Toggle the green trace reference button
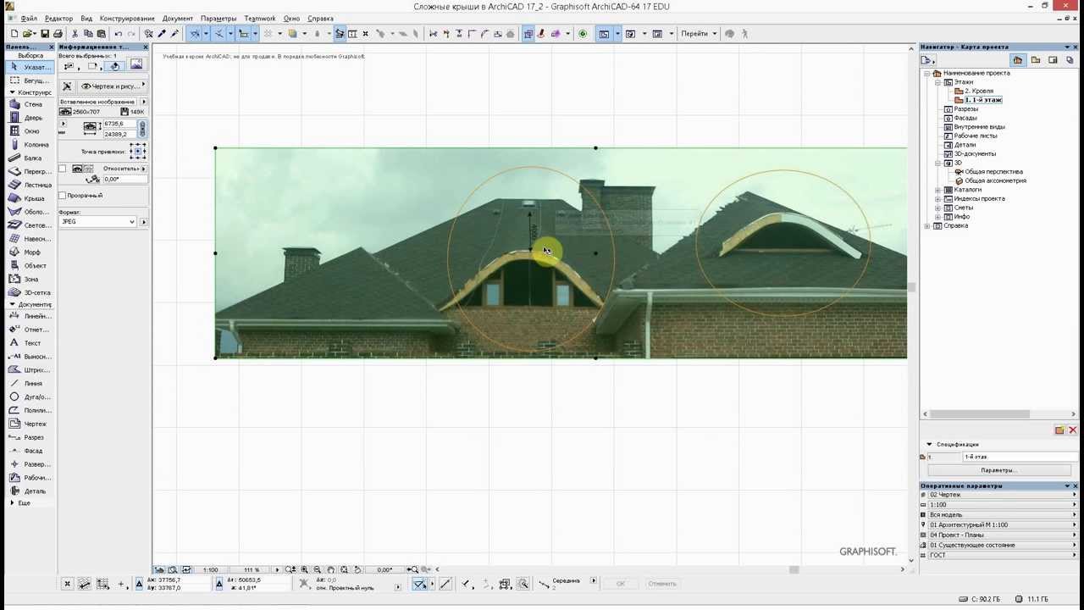Screen dimensions: 1084x610 [583, 34]
